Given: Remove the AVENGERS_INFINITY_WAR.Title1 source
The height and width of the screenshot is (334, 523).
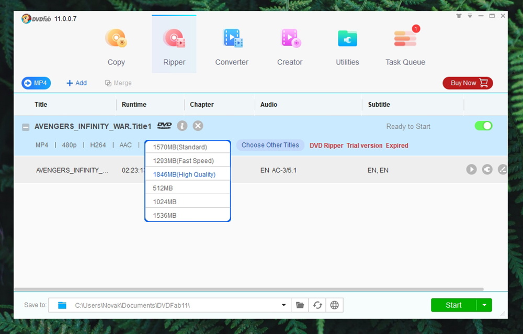Looking at the screenshot, I should click(198, 126).
